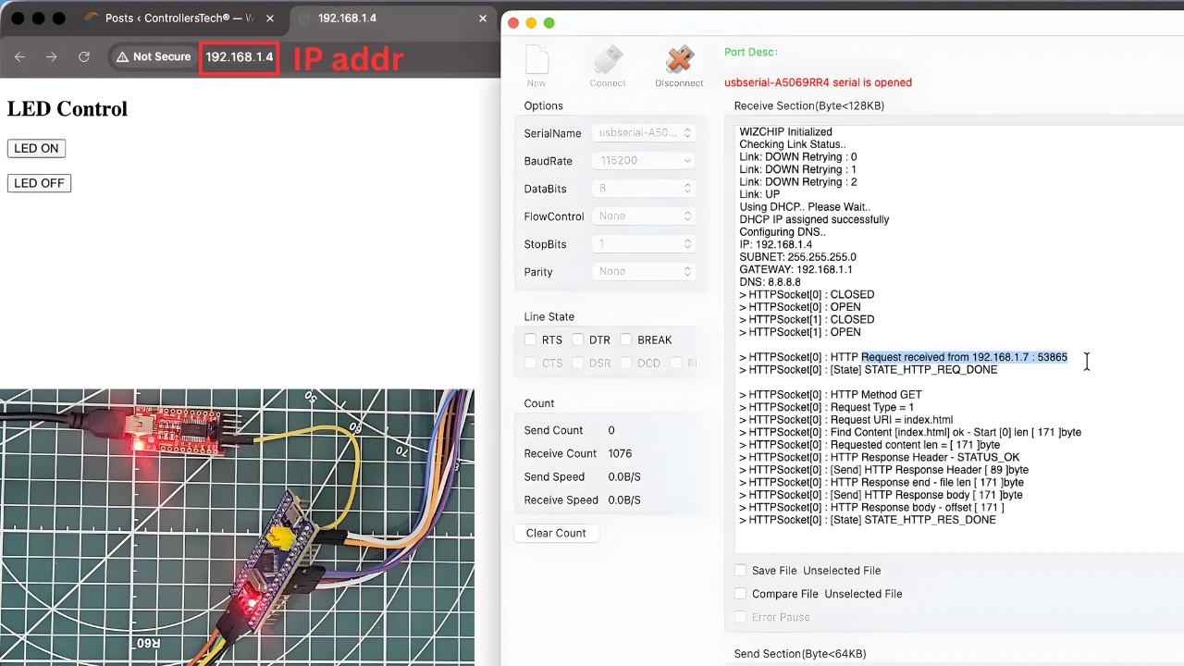
Task: Toggle the BREAK checkbox
Action: point(626,339)
